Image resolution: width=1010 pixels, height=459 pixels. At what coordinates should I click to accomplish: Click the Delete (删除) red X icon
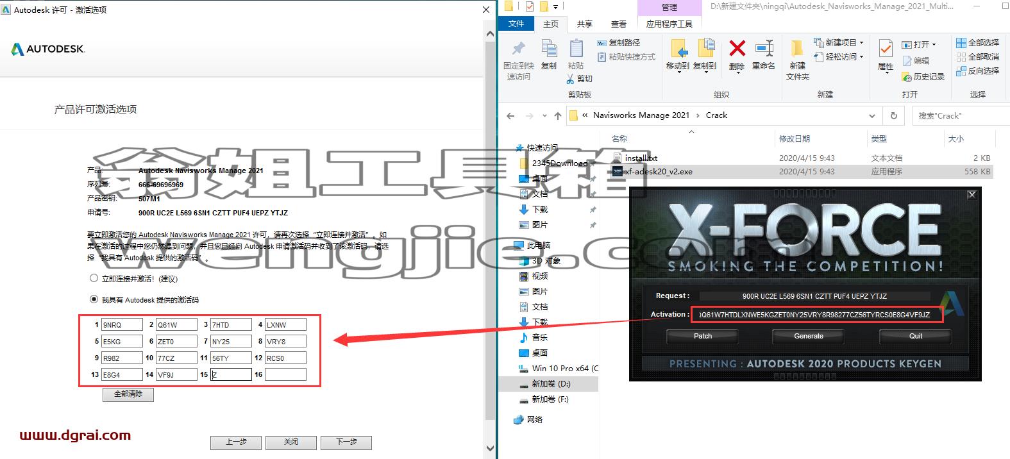(x=737, y=49)
